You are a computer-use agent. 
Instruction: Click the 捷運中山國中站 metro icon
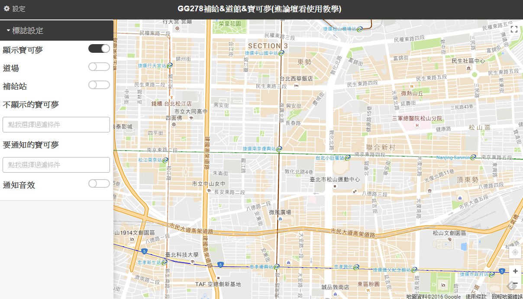click(281, 53)
